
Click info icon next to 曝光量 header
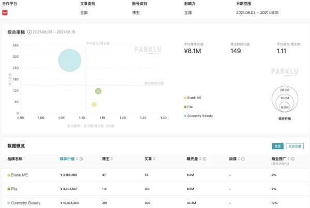coord(205,159)
